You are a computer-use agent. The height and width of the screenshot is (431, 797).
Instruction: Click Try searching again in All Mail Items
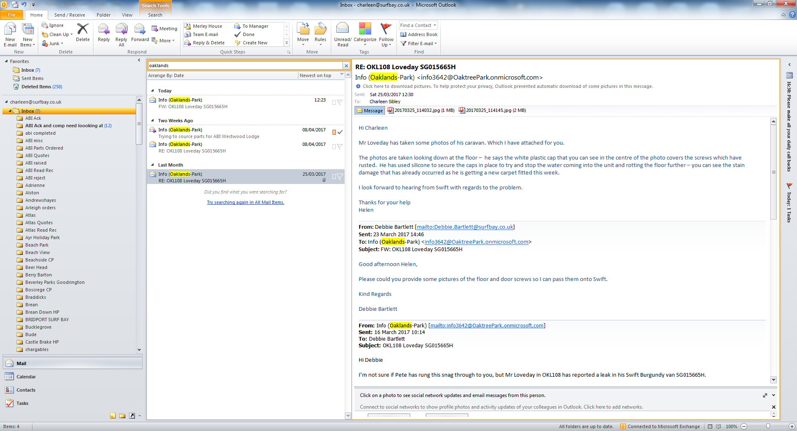tap(245, 202)
